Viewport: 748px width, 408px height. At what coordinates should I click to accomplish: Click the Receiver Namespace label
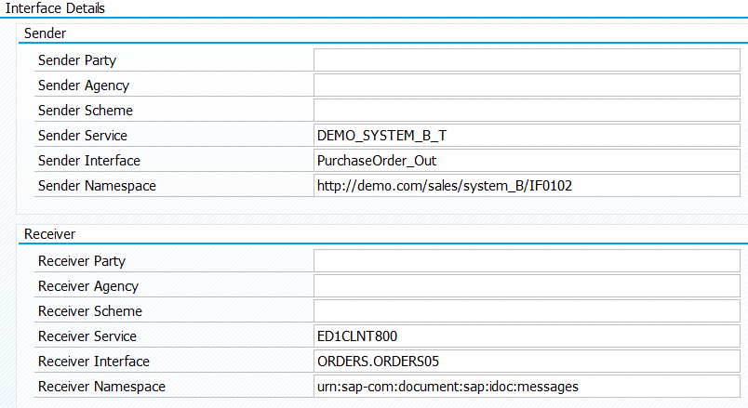101,387
